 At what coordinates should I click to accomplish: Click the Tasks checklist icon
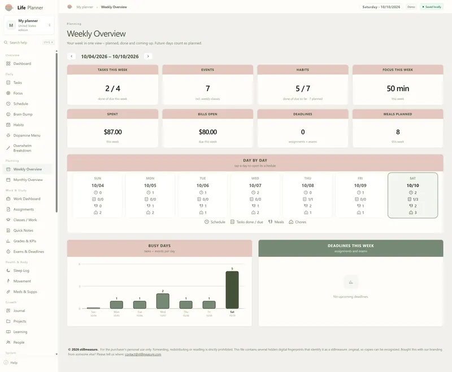click(x=8, y=83)
